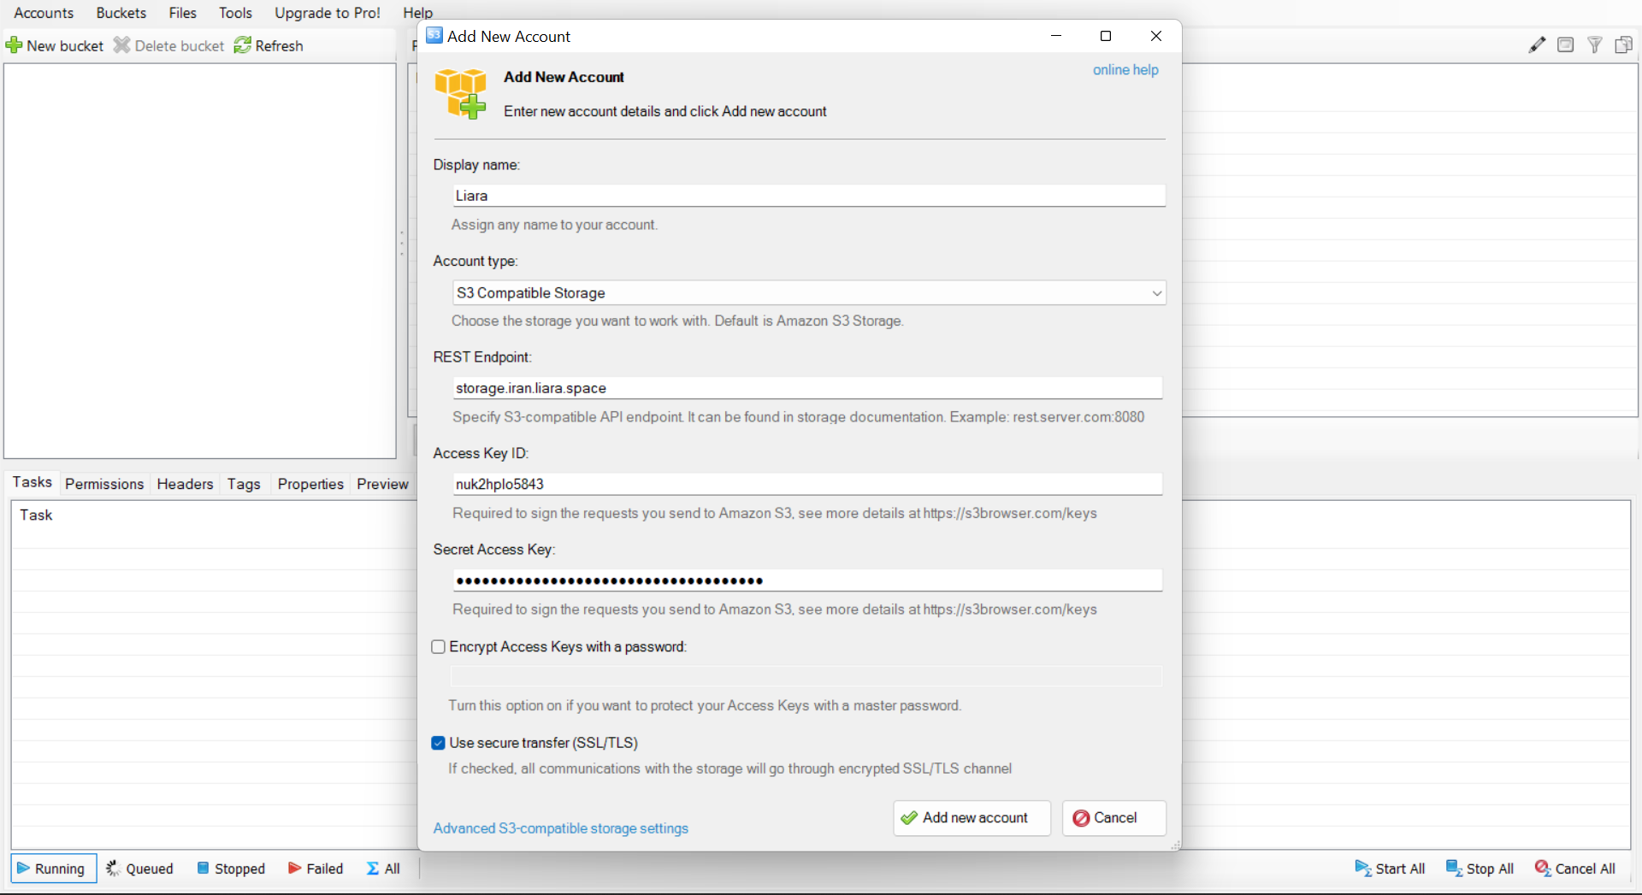Close the Add New Account dialog
1642x895 pixels.
[1156, 36]
